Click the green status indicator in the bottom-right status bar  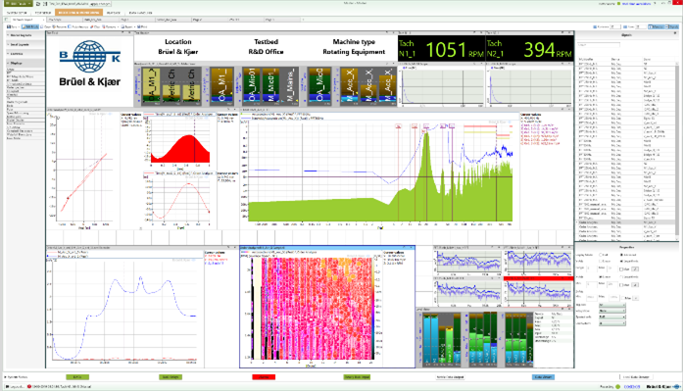point(617,387)
